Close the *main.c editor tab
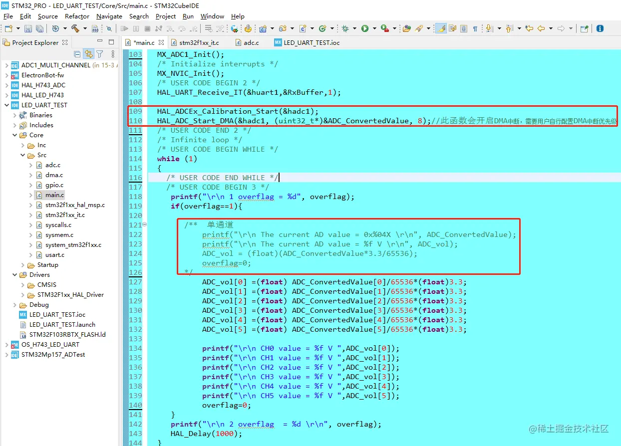Screen dimensions: 621x446 162,42
